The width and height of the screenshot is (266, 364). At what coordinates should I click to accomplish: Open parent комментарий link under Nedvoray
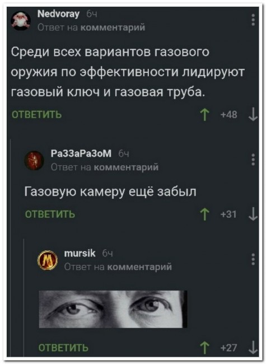click(113, 27)
